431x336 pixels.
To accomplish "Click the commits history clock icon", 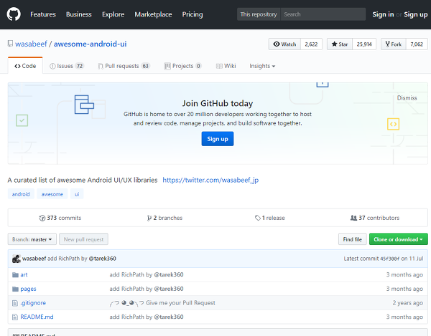I will point(42,219).
